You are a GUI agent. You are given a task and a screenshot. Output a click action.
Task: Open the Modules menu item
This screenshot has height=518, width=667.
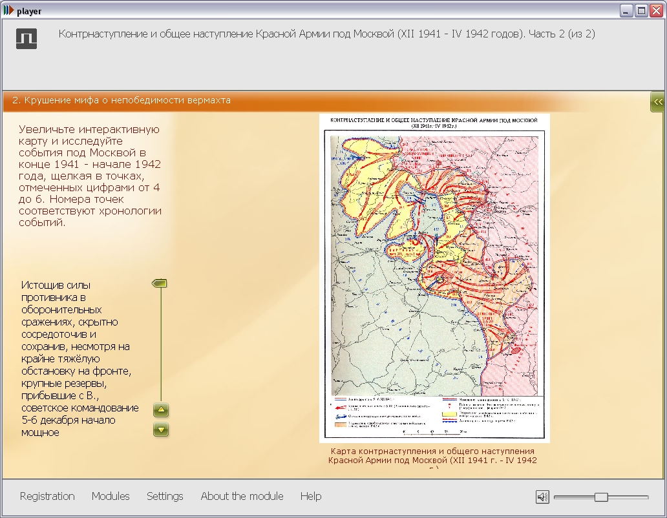click(x=111, y=496)
